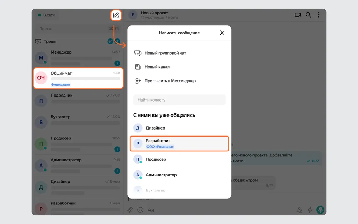Open the Общий чат conversation
Viewport: 358px width, 224px height.
78,78
